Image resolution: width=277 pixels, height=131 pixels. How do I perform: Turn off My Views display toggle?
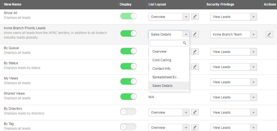[129, 82]
